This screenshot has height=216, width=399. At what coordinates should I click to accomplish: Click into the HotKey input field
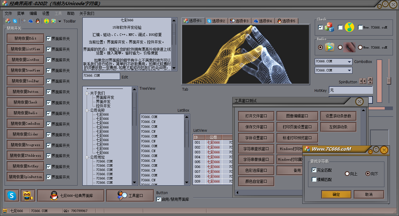coord(351,90)
